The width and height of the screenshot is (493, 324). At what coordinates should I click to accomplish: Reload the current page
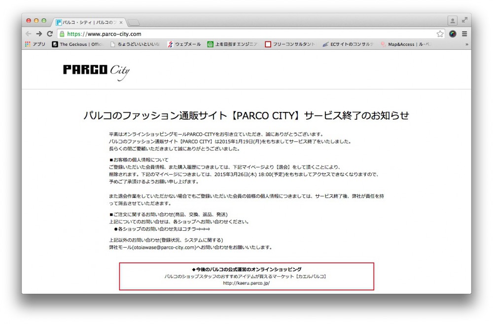click(x=50, y=34)
